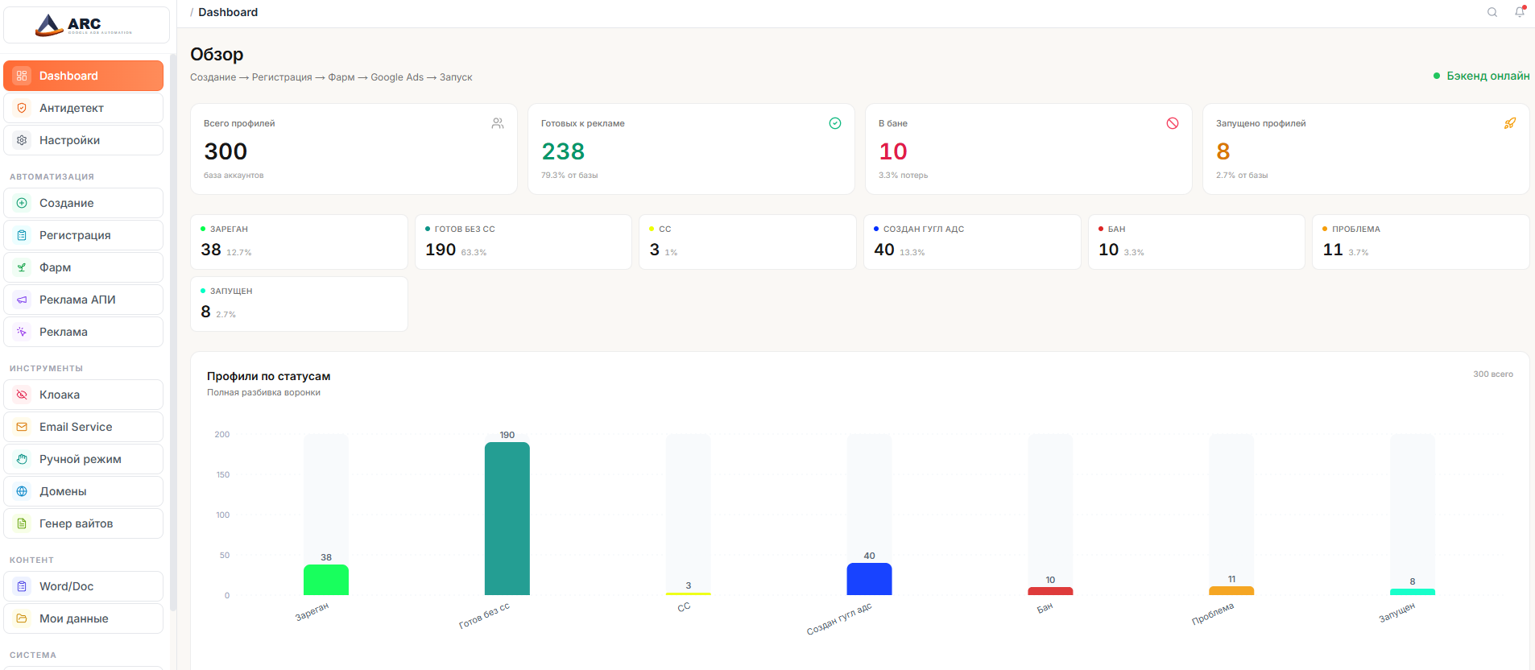Click the teal Готов без сс bar
The image size is (1535, 670).
507,519
